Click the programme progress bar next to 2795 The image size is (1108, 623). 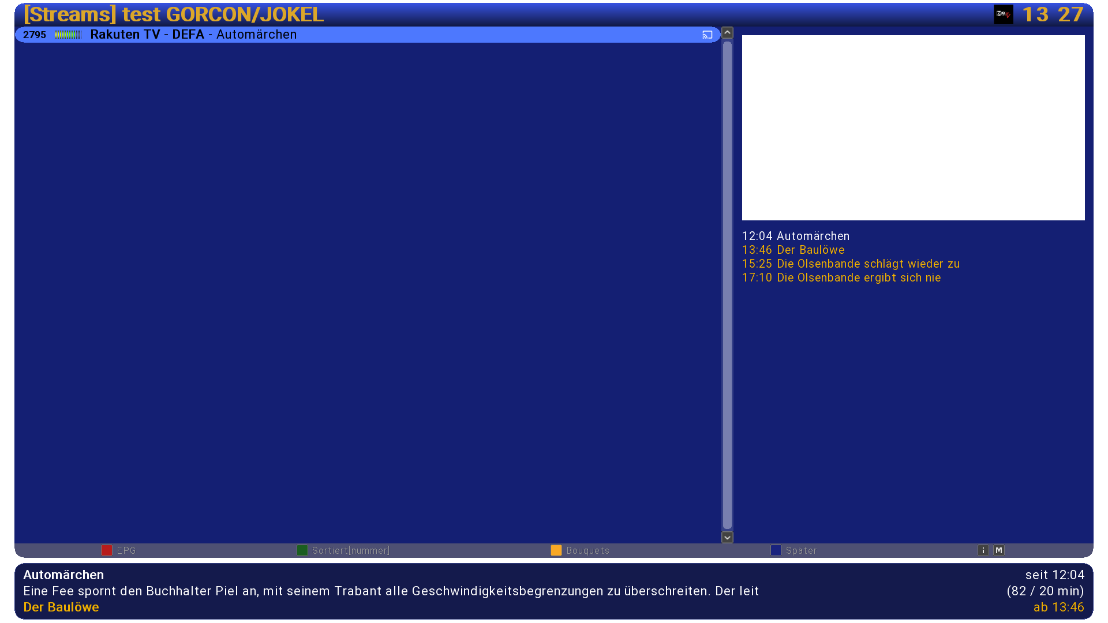coord(68,35)
